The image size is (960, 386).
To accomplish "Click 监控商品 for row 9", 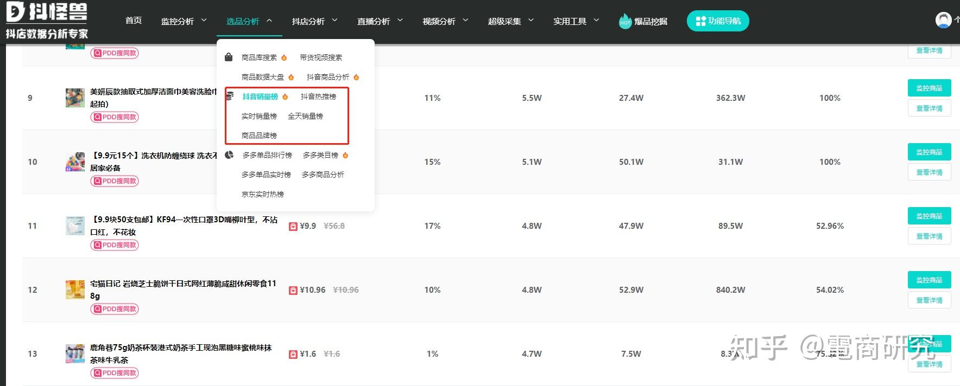I will 929,88.
